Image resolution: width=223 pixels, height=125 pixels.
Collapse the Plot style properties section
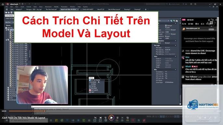point(176,45)
